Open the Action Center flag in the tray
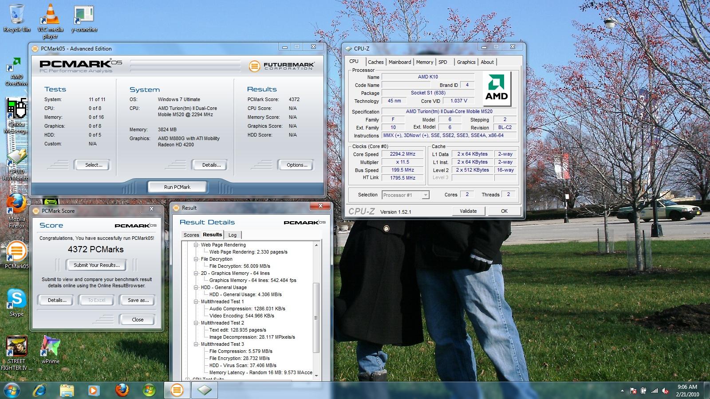Image resolution: width=710 pixels, height=399 pixels. [633, 391]
